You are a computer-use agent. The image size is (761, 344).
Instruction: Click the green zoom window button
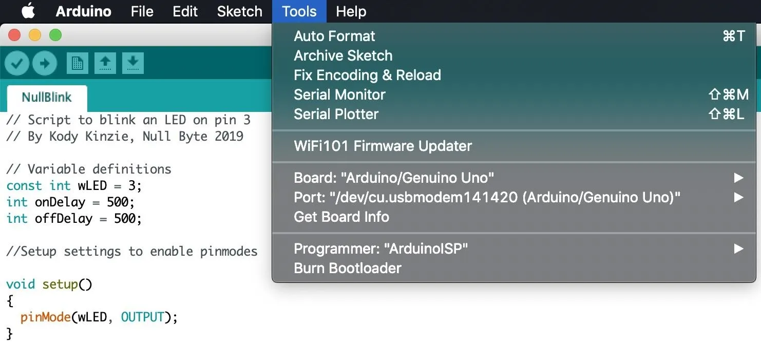point(55,35)
